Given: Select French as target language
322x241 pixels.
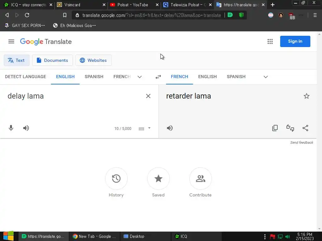Looking at the screenshot, I should pos(180,77).
